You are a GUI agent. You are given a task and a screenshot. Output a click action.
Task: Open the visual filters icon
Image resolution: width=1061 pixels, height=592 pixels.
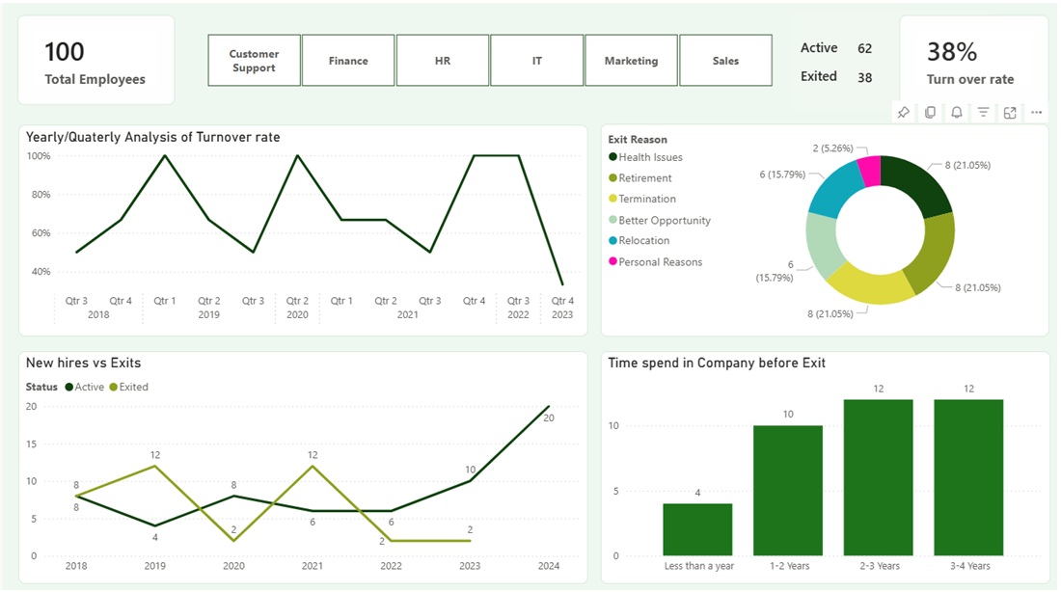coord(983,113)
